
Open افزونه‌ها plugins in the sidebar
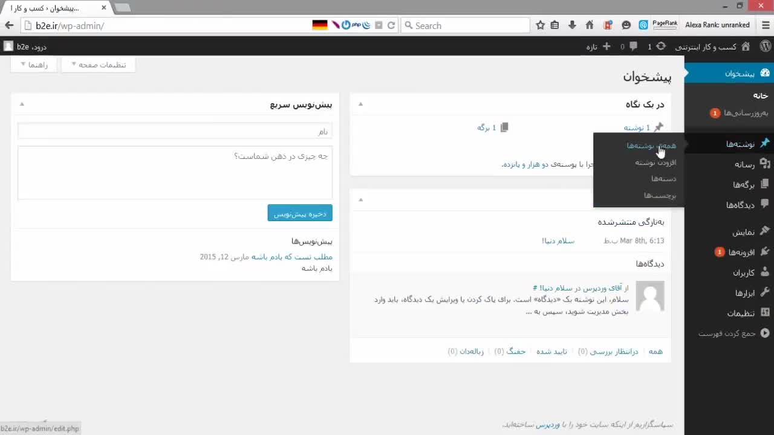[741, 252]
